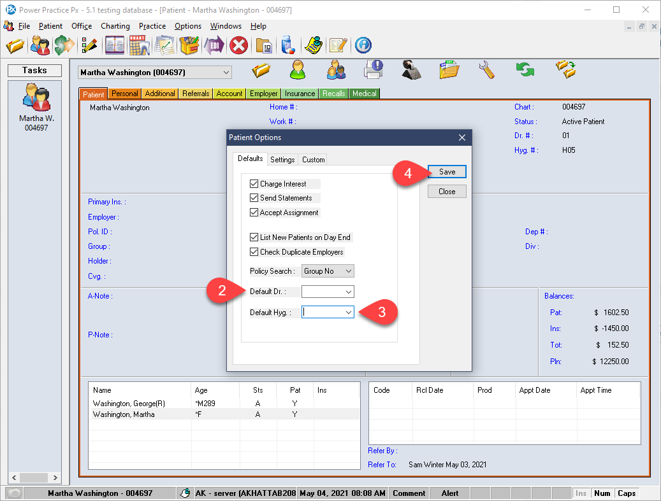Open the Referrals tab

(196, 94)
